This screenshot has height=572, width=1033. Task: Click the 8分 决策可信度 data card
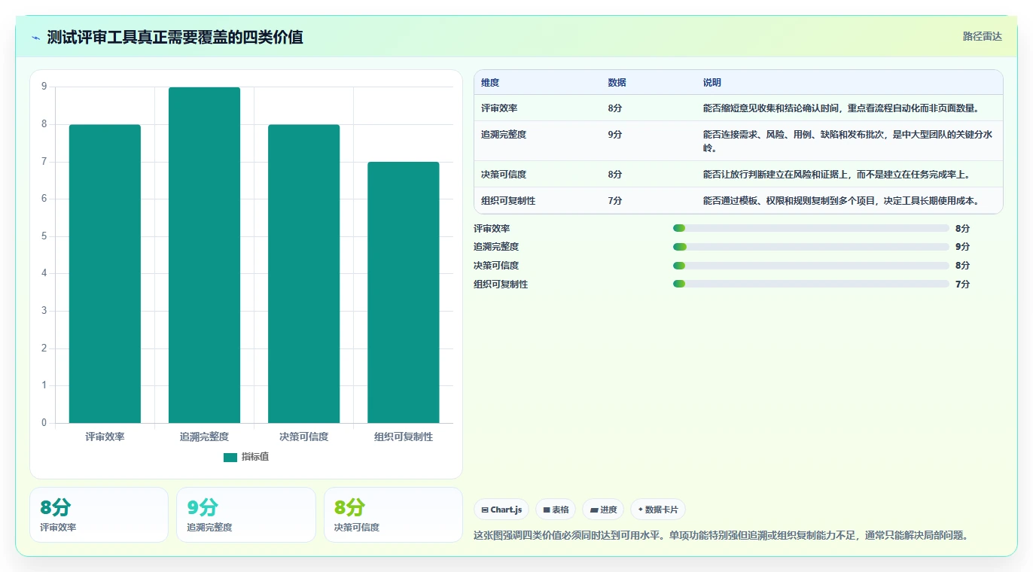click(393, 515)
